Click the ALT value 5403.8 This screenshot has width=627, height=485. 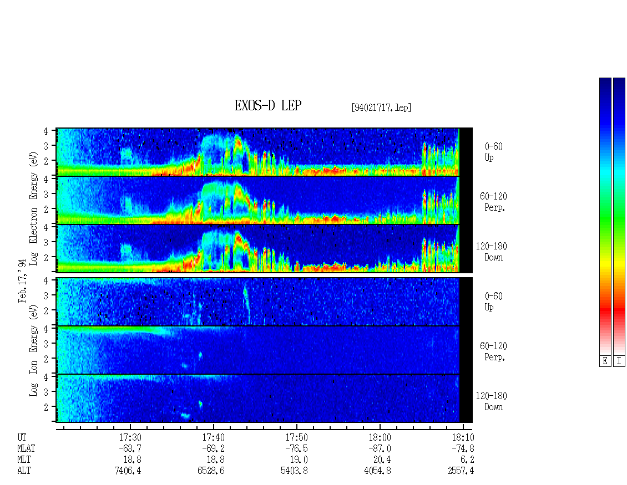(294, 471)
